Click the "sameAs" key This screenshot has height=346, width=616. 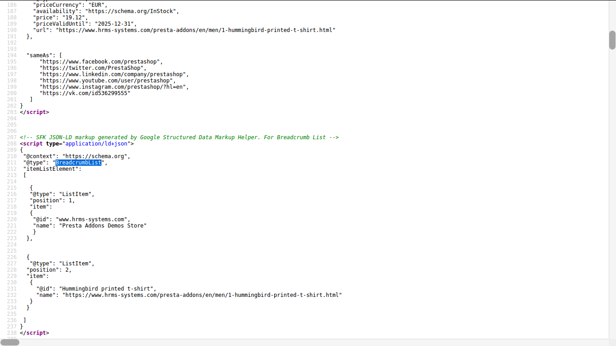point(39,55)
